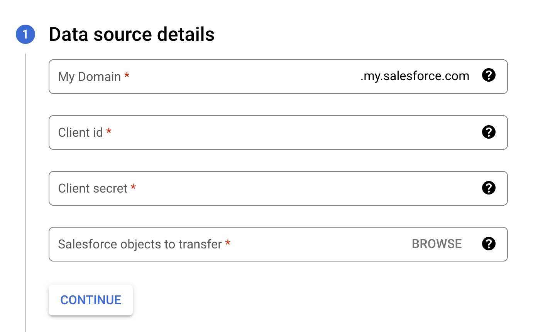The height and width of the screenshot is (332, 555).
Task: Click the required asterisk beside Client secret
Action: click(x=133, y=188)
